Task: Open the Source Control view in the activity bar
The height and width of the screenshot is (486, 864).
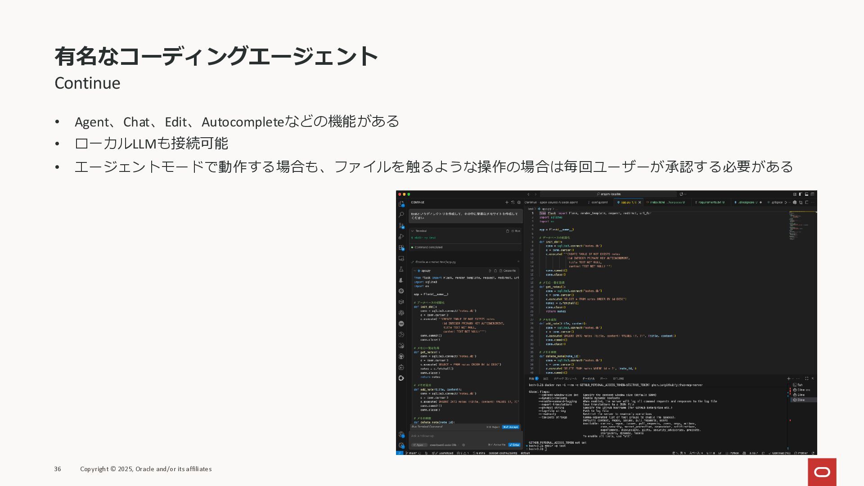Action: (x=401, y=226)
